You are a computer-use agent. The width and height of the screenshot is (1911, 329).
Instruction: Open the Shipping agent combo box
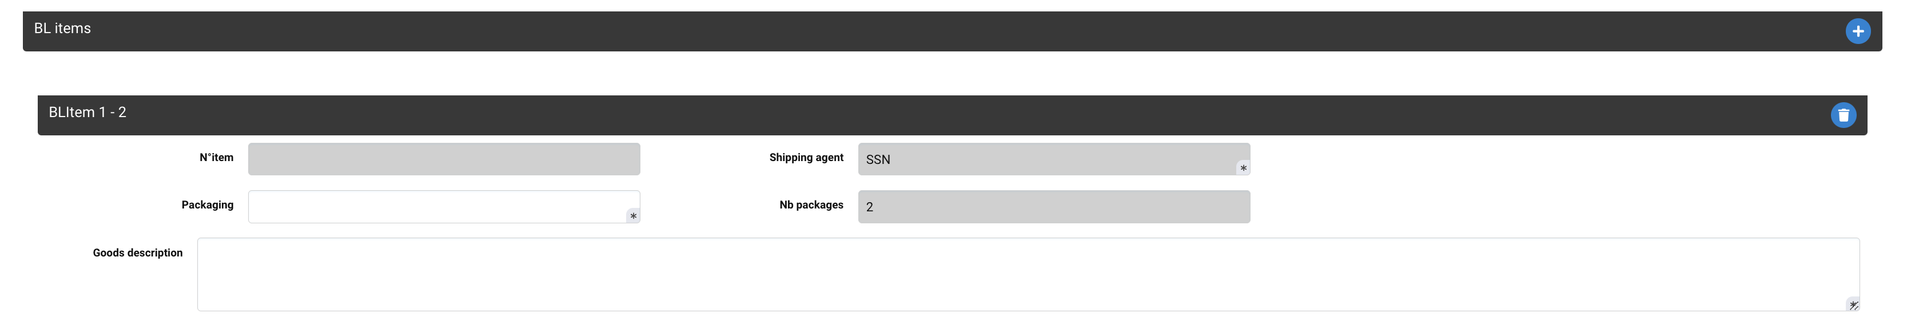point(1053,159)
